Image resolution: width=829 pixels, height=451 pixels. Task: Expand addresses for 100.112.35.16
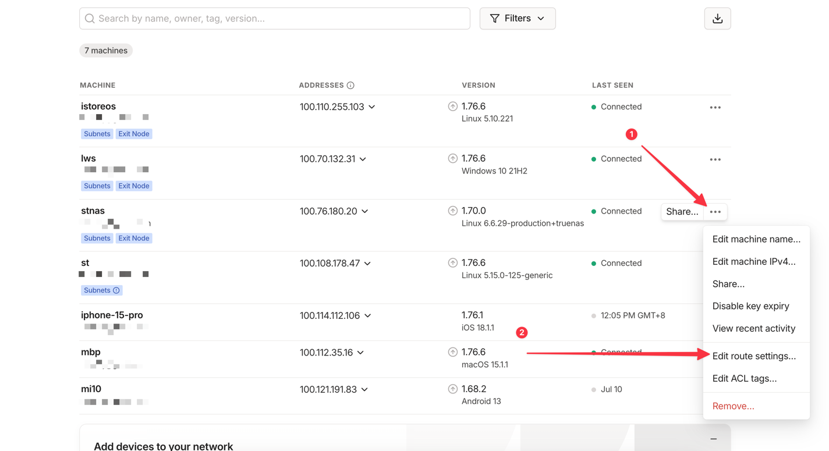(360, 353)
